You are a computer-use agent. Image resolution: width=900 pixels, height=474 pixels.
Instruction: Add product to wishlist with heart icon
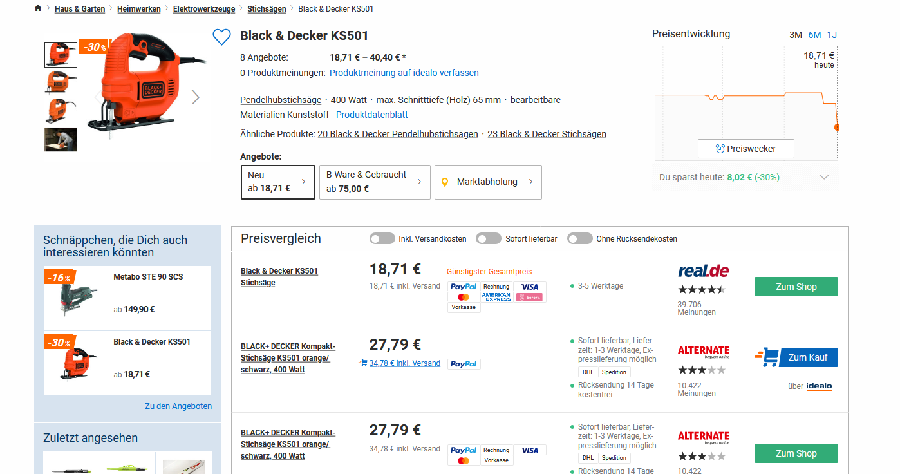point(221,37)
